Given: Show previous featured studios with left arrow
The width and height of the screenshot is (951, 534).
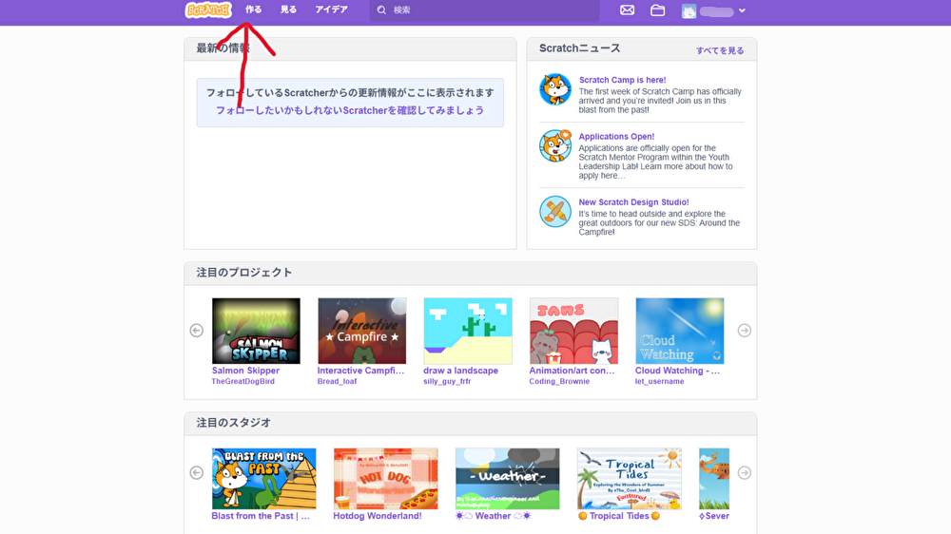Looking at the screenshot, I should click(x=197, y=473).
